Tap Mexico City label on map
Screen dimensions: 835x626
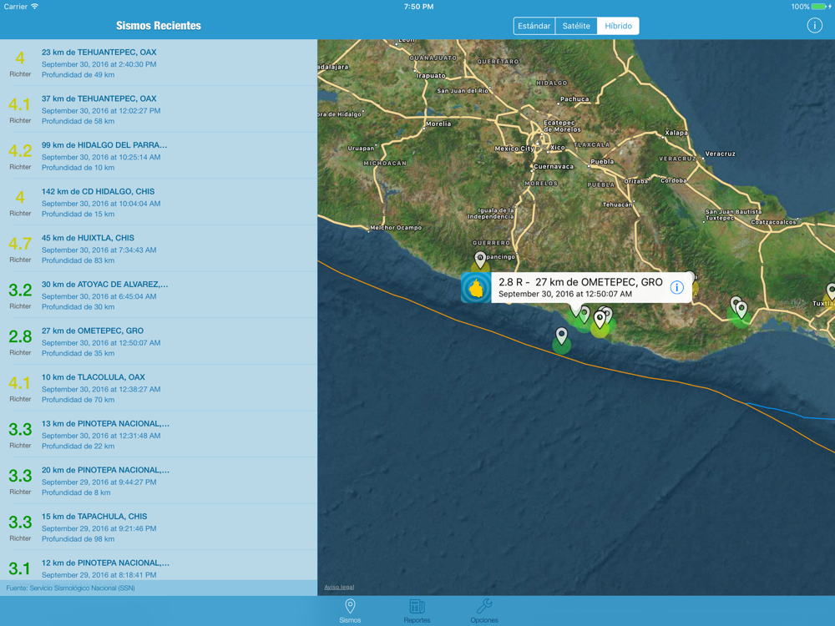pos(514,149)
